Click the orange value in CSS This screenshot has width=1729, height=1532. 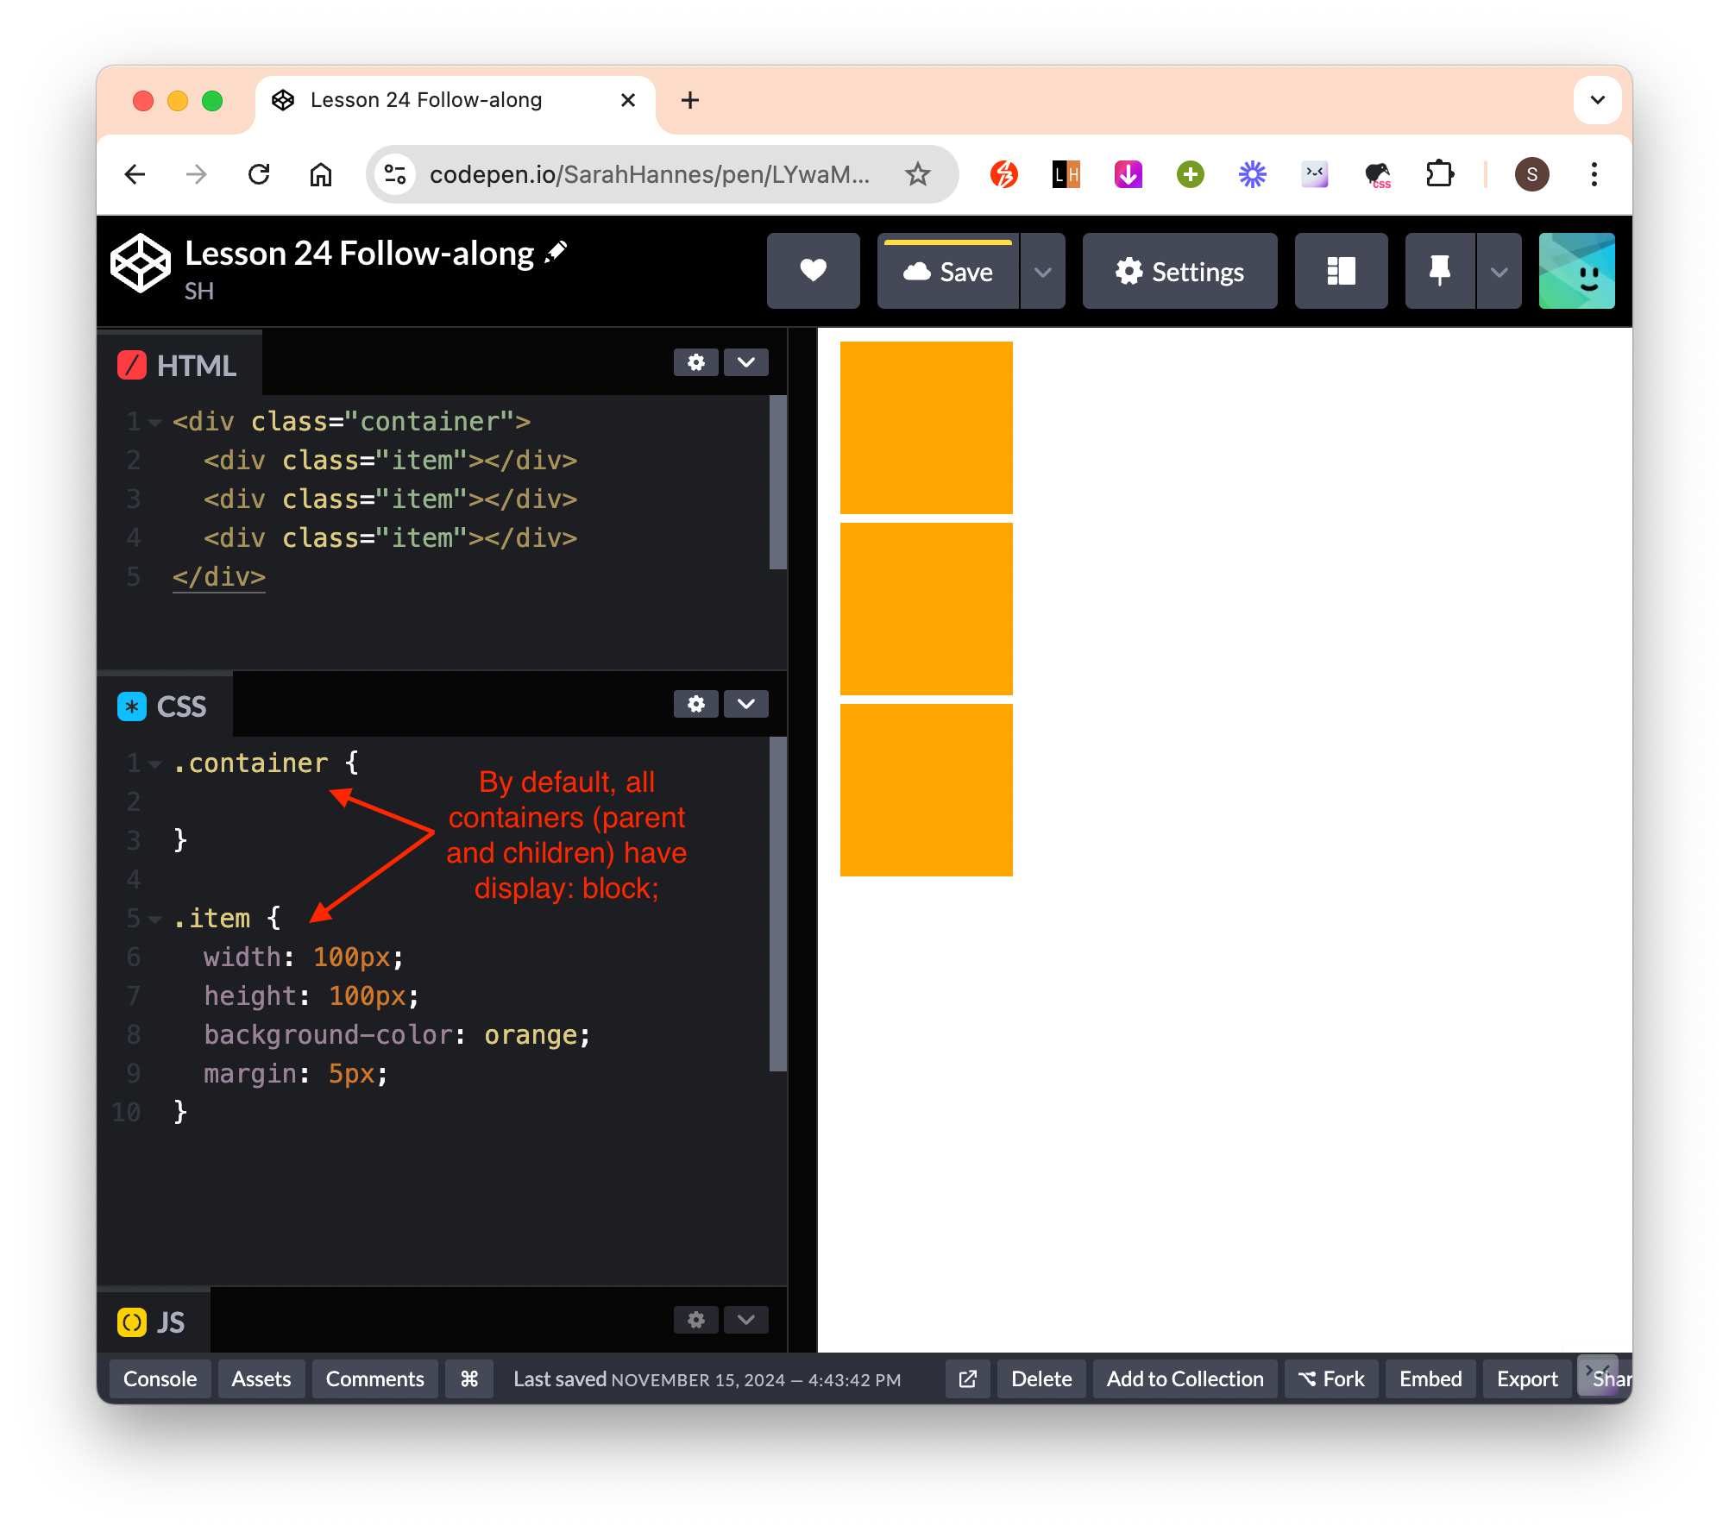(x=530, y=1035)
